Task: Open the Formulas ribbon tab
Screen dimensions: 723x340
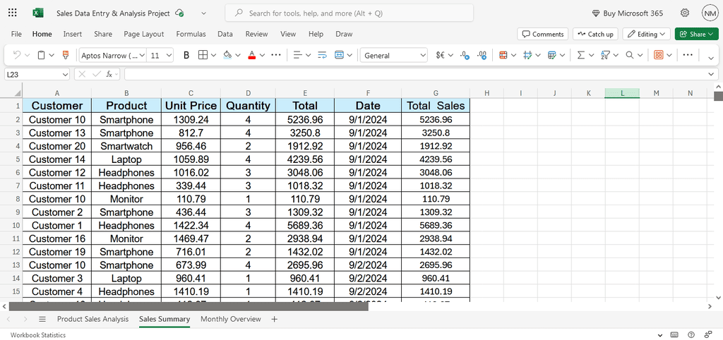Action: tap(191, 34)
